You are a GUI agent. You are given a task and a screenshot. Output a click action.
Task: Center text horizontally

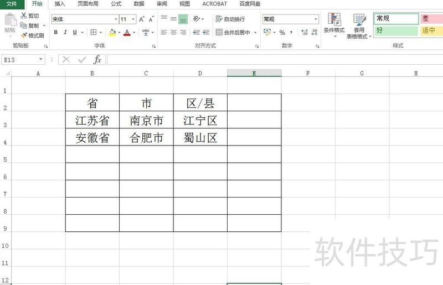pyautogui.click(x=173, y=32)
